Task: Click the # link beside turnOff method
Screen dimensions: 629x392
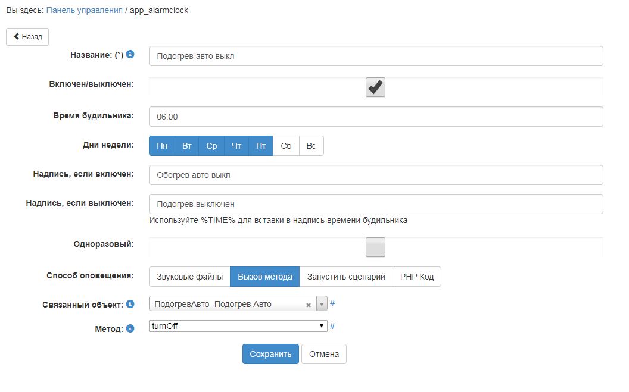Action: [x=332, y=326]
